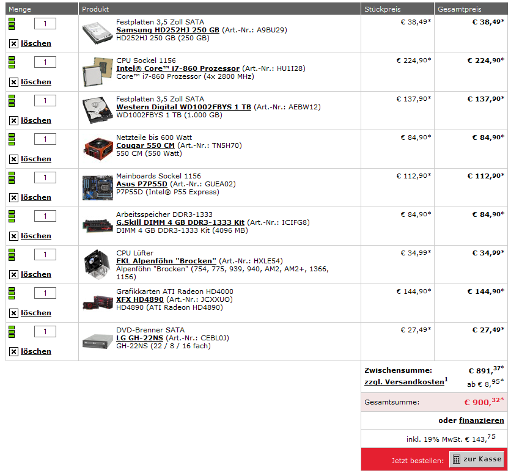Click green availability indicator for Intel i7-860

[x=12, y=62]
